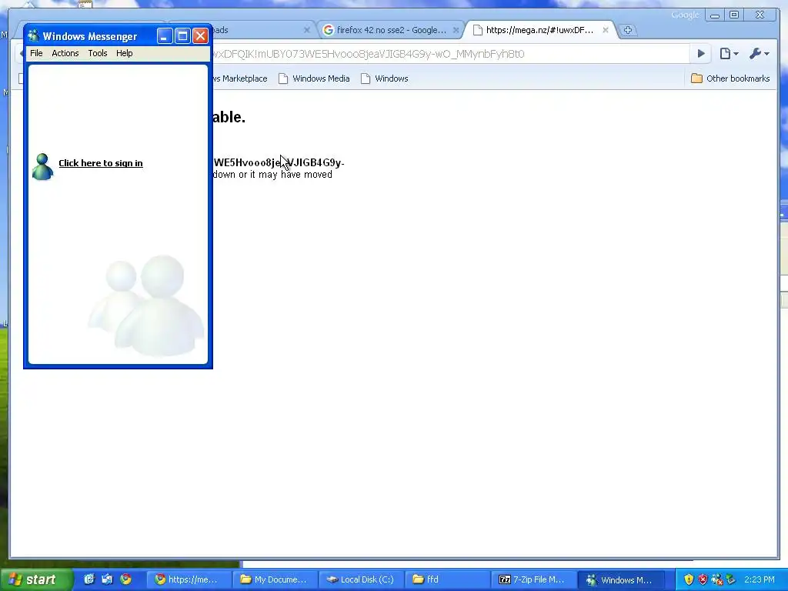Click the Chrome address bar URL field
Viewport: 788px width, 591px height.
tap(449, 54)
